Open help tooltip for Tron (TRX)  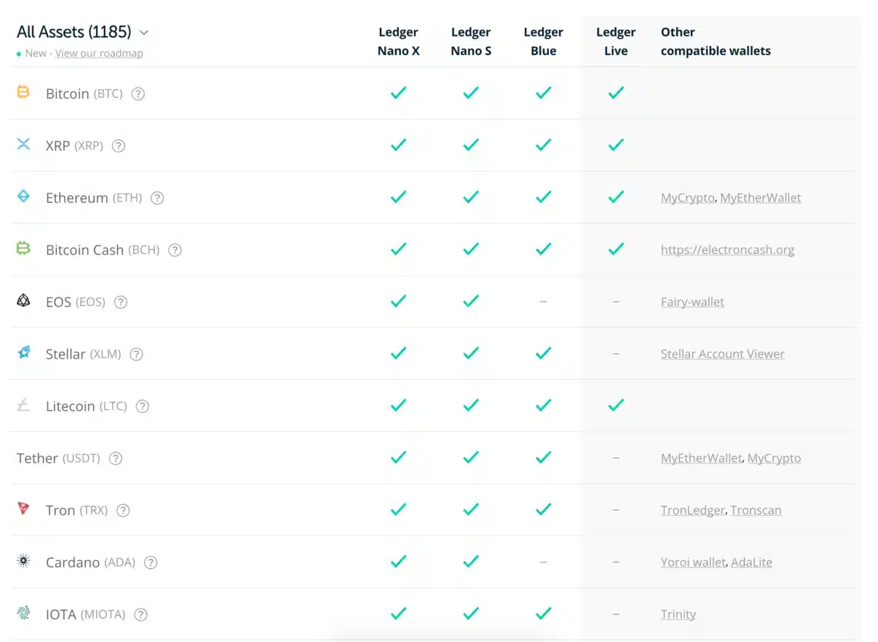[123, 510]
